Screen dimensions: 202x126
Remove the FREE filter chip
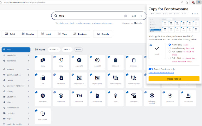pyautogui.click(x=70, y=49)
